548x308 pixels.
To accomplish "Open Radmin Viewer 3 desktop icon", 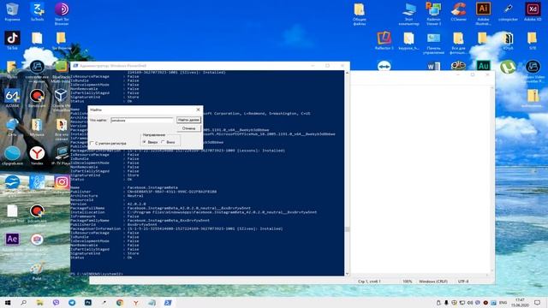I will point(433,14).
